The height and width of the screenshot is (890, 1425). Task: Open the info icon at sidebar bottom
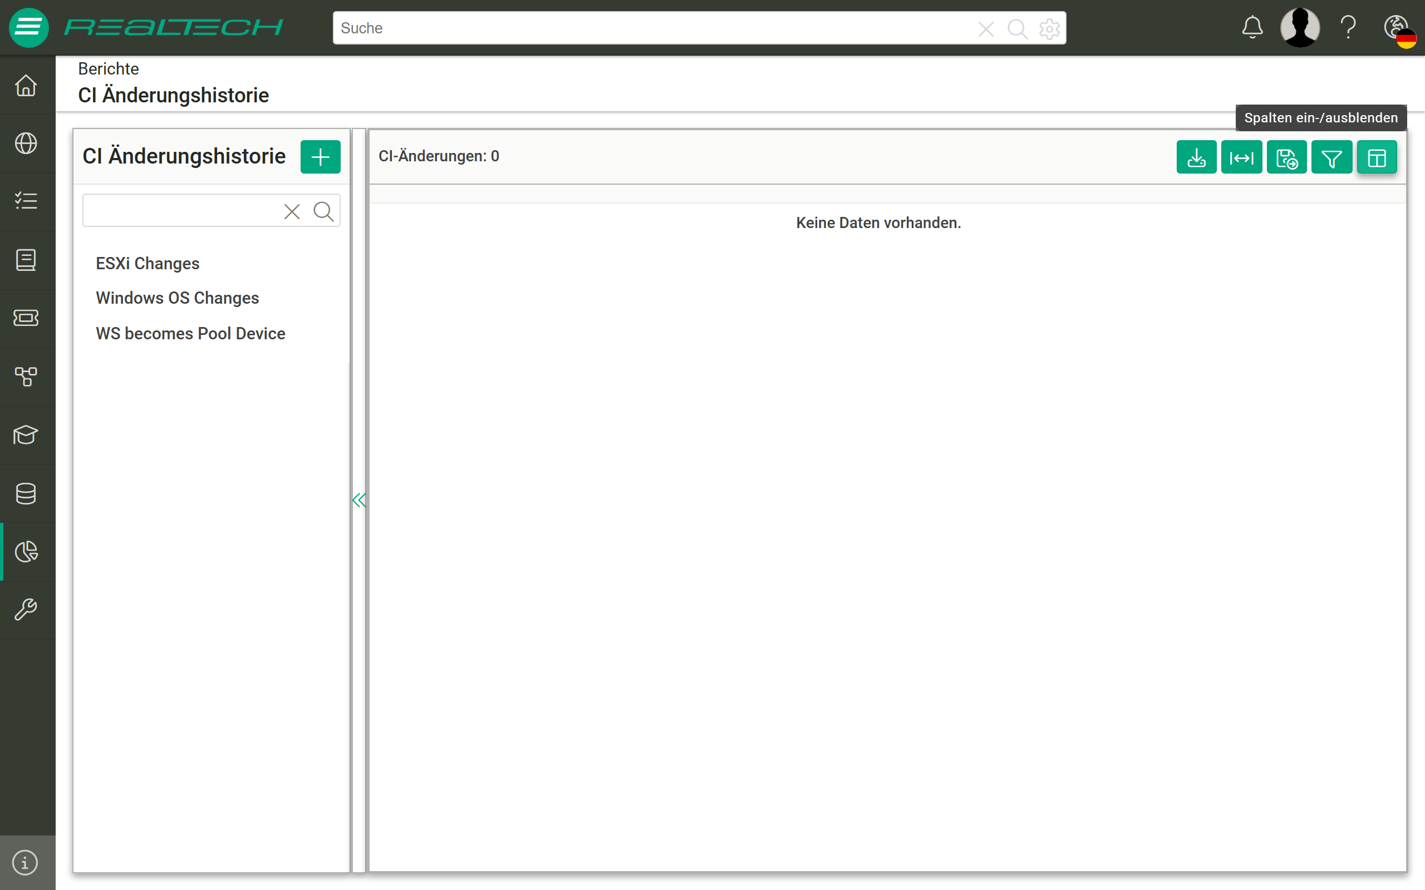25,862
